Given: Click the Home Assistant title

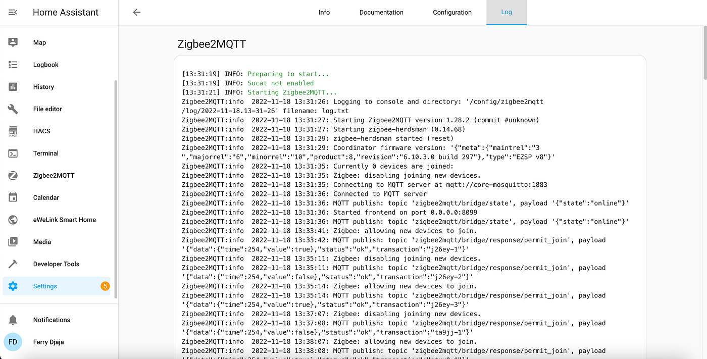Looking at the screenshot, I should tap(66, 12).
